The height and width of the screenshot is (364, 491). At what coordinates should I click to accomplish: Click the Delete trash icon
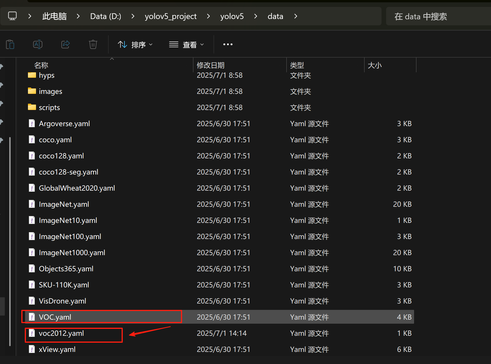93,44
